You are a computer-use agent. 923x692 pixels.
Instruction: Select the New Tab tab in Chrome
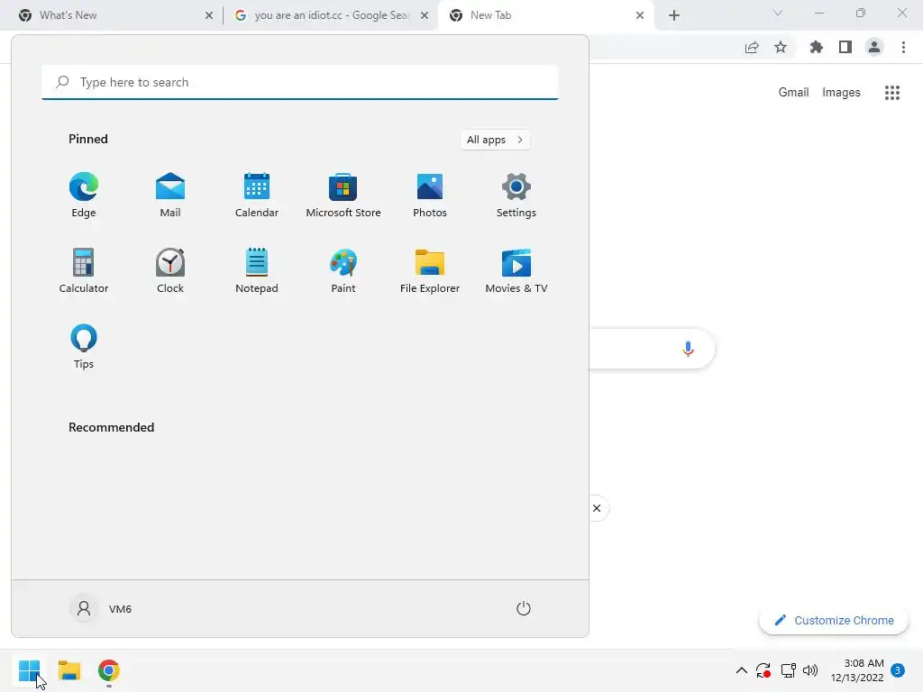[545, 15]
